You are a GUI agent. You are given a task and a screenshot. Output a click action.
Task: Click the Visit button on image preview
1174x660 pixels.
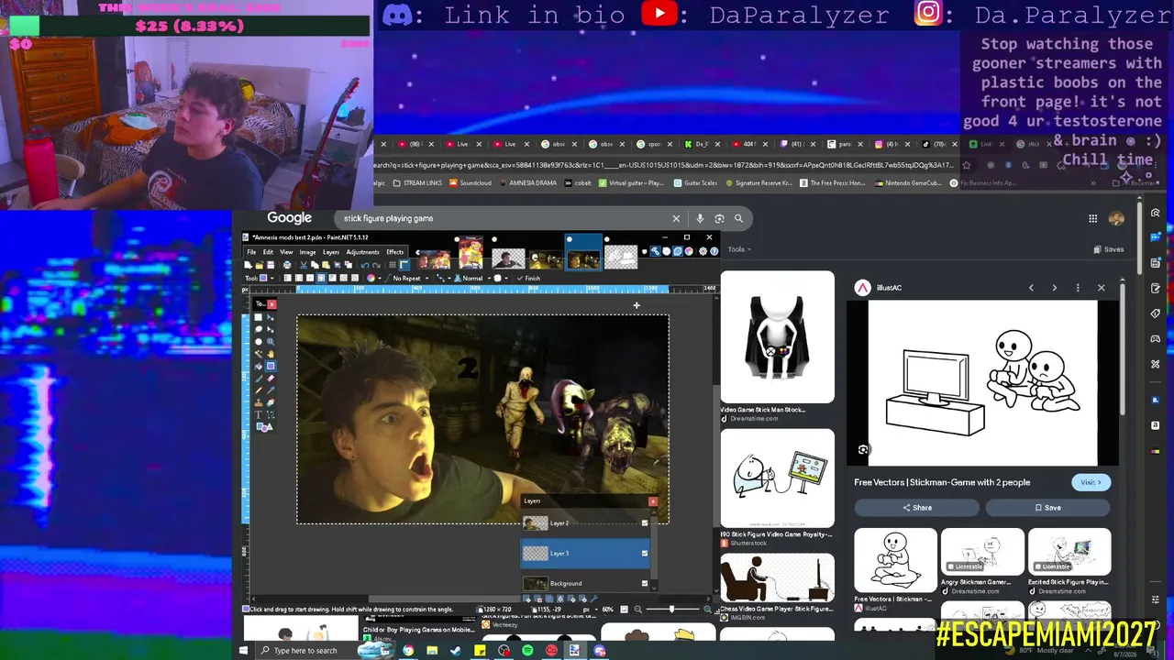(1091, 482)
